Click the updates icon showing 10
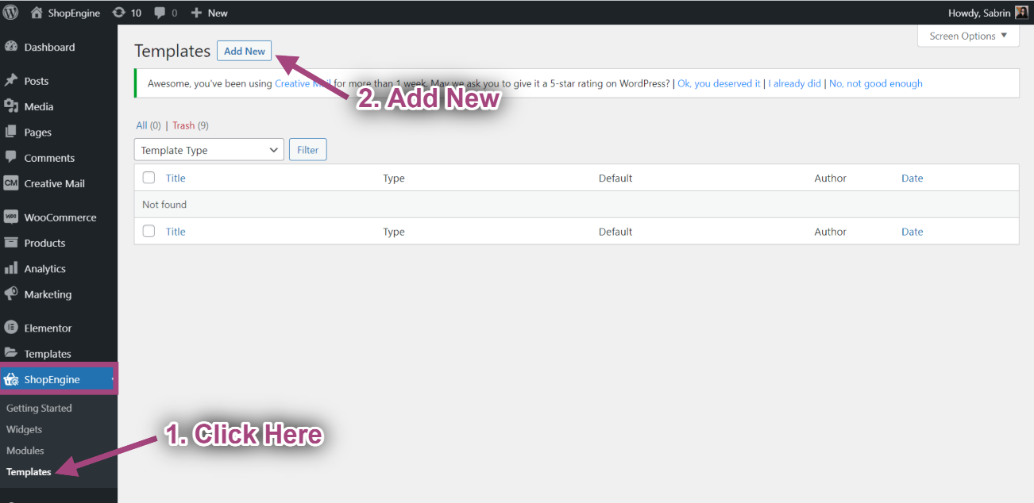The image size is (1034, 503). click(x=118, y=13)
